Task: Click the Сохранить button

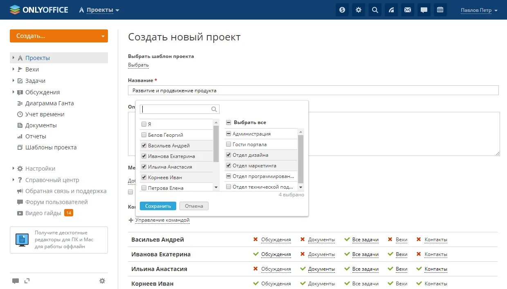Action: (x=158, y=206)
